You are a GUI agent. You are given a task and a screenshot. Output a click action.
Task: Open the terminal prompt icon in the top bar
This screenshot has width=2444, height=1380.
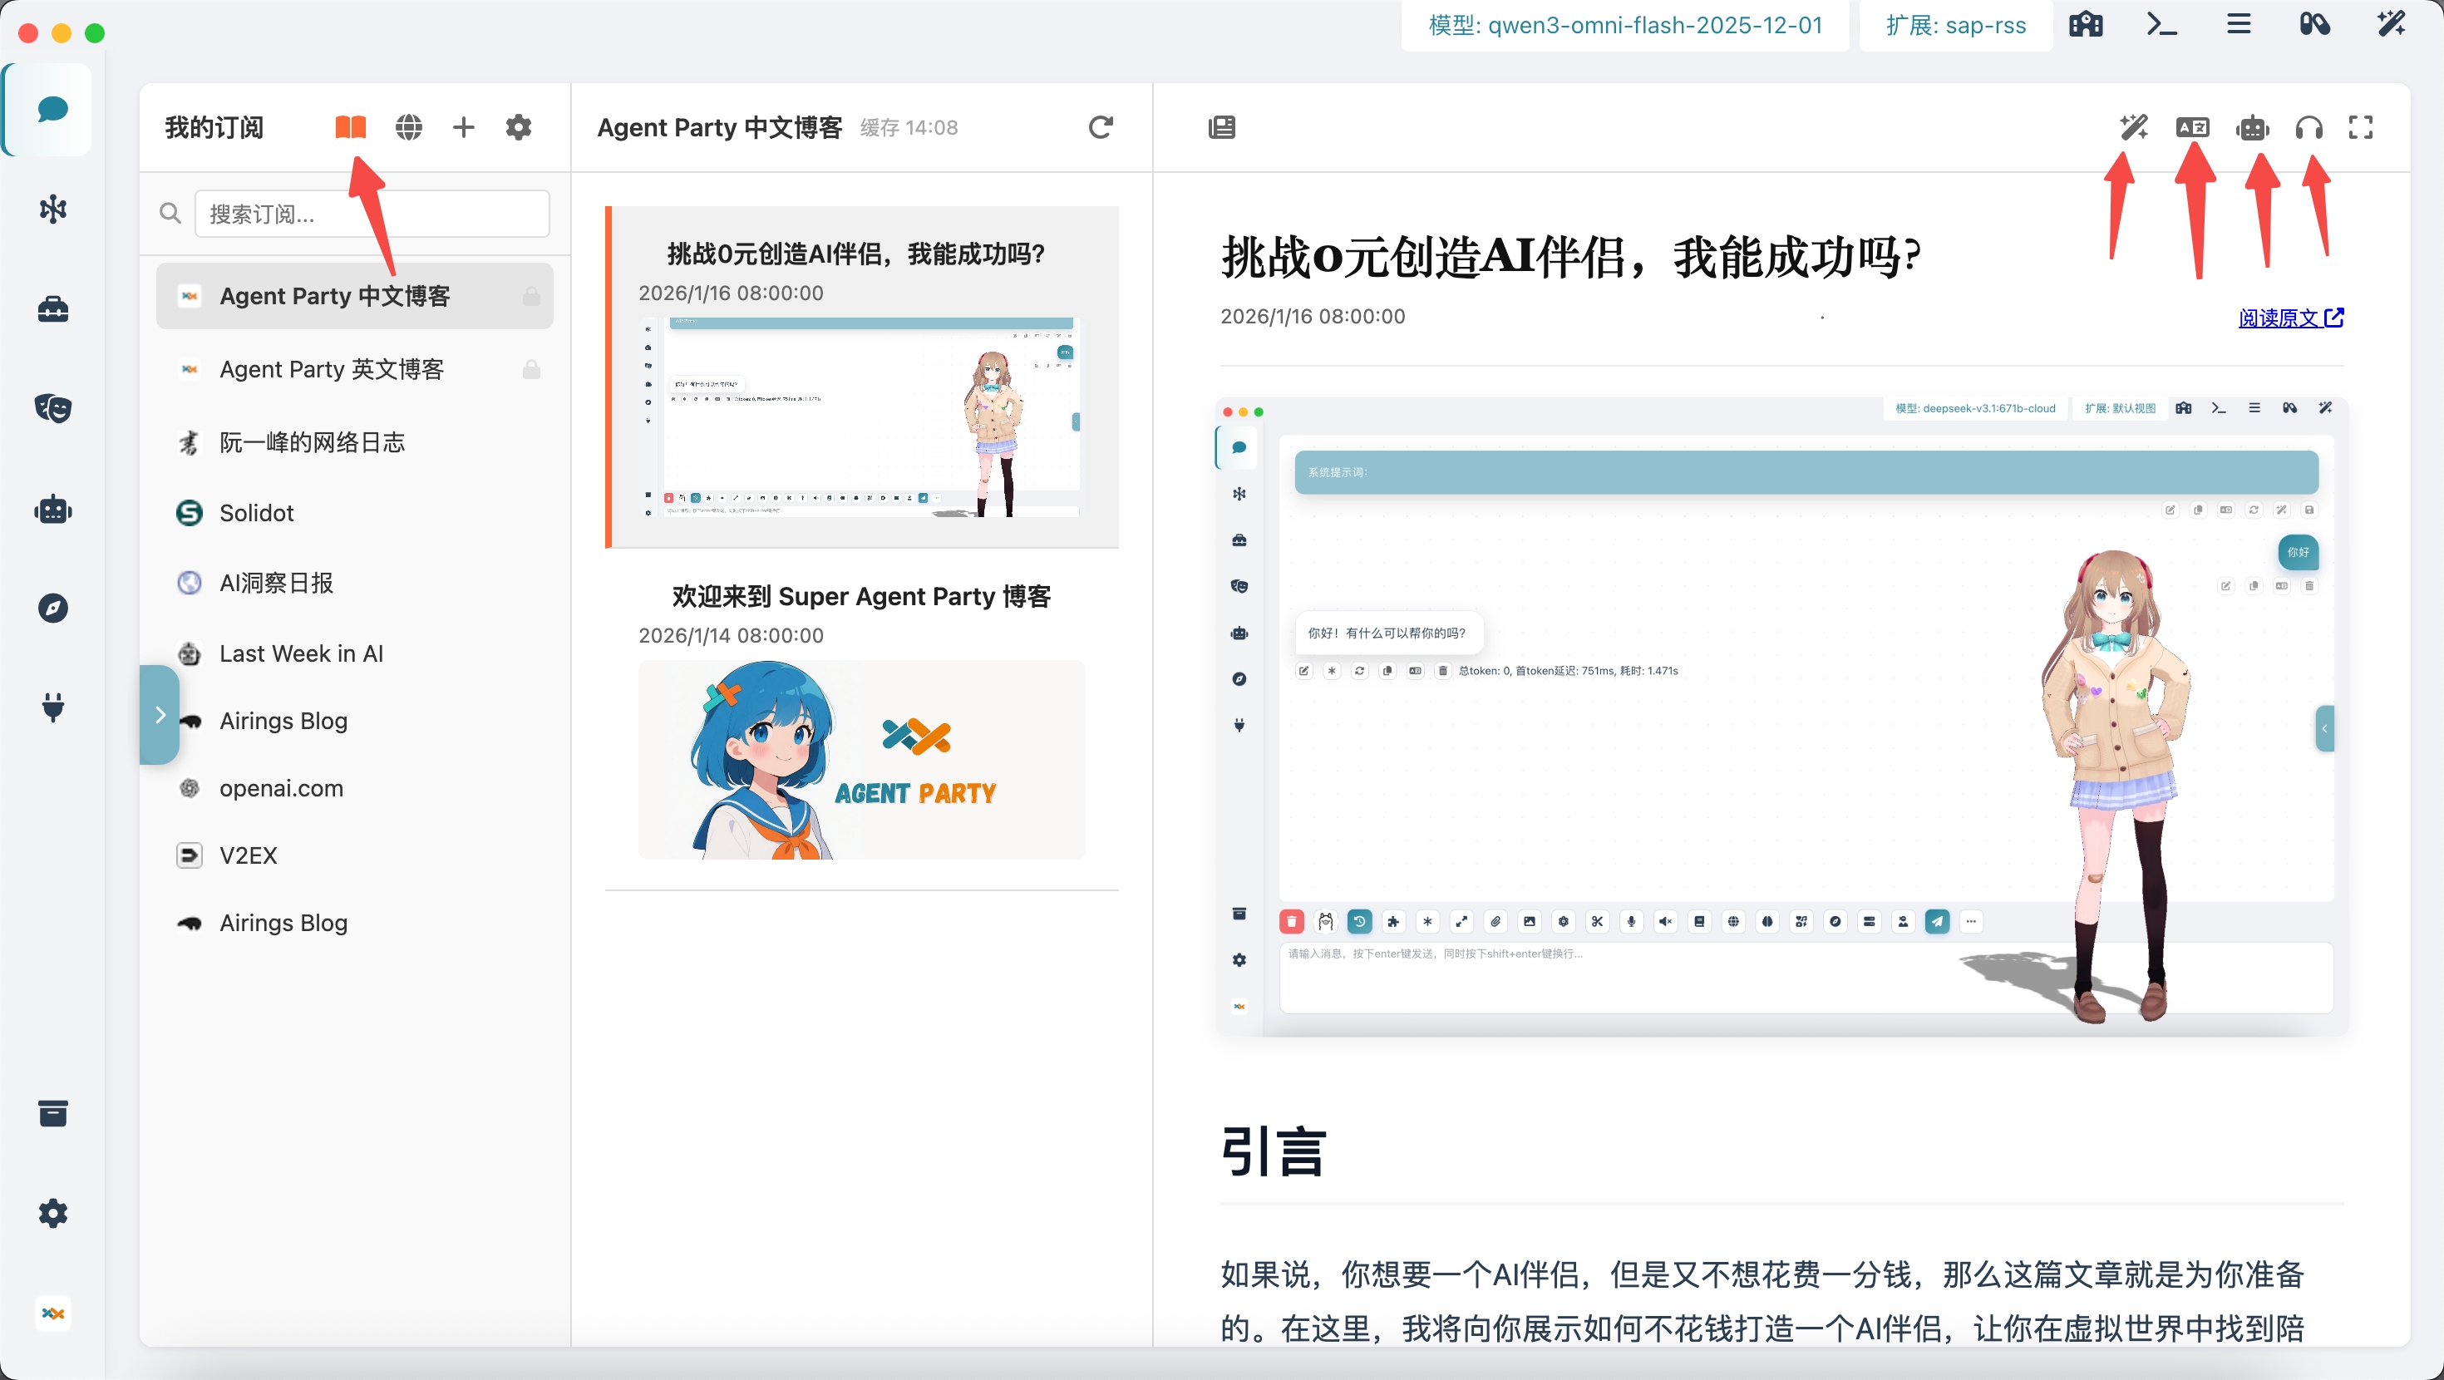coord(2162,25)
